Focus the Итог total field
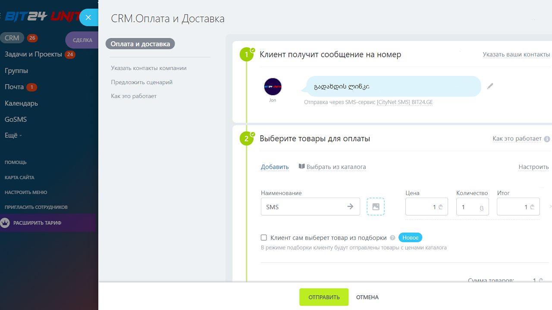 coord(518,207)
